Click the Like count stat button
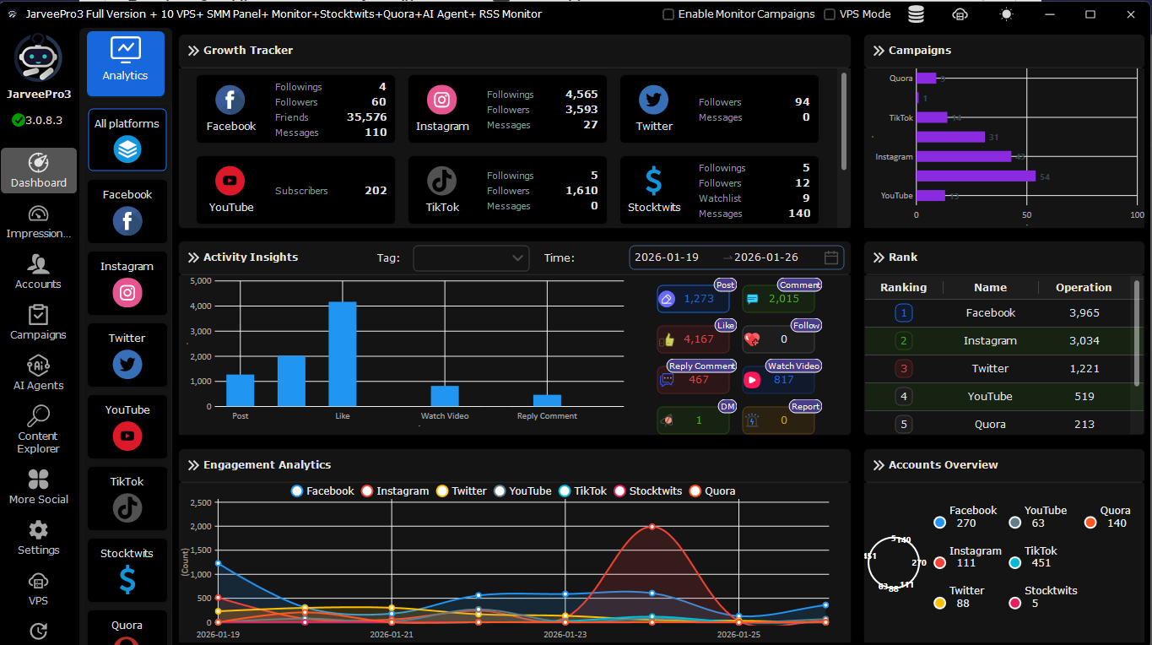The height and width of the screenshot is (645, 1152). (x=693, y=339)
